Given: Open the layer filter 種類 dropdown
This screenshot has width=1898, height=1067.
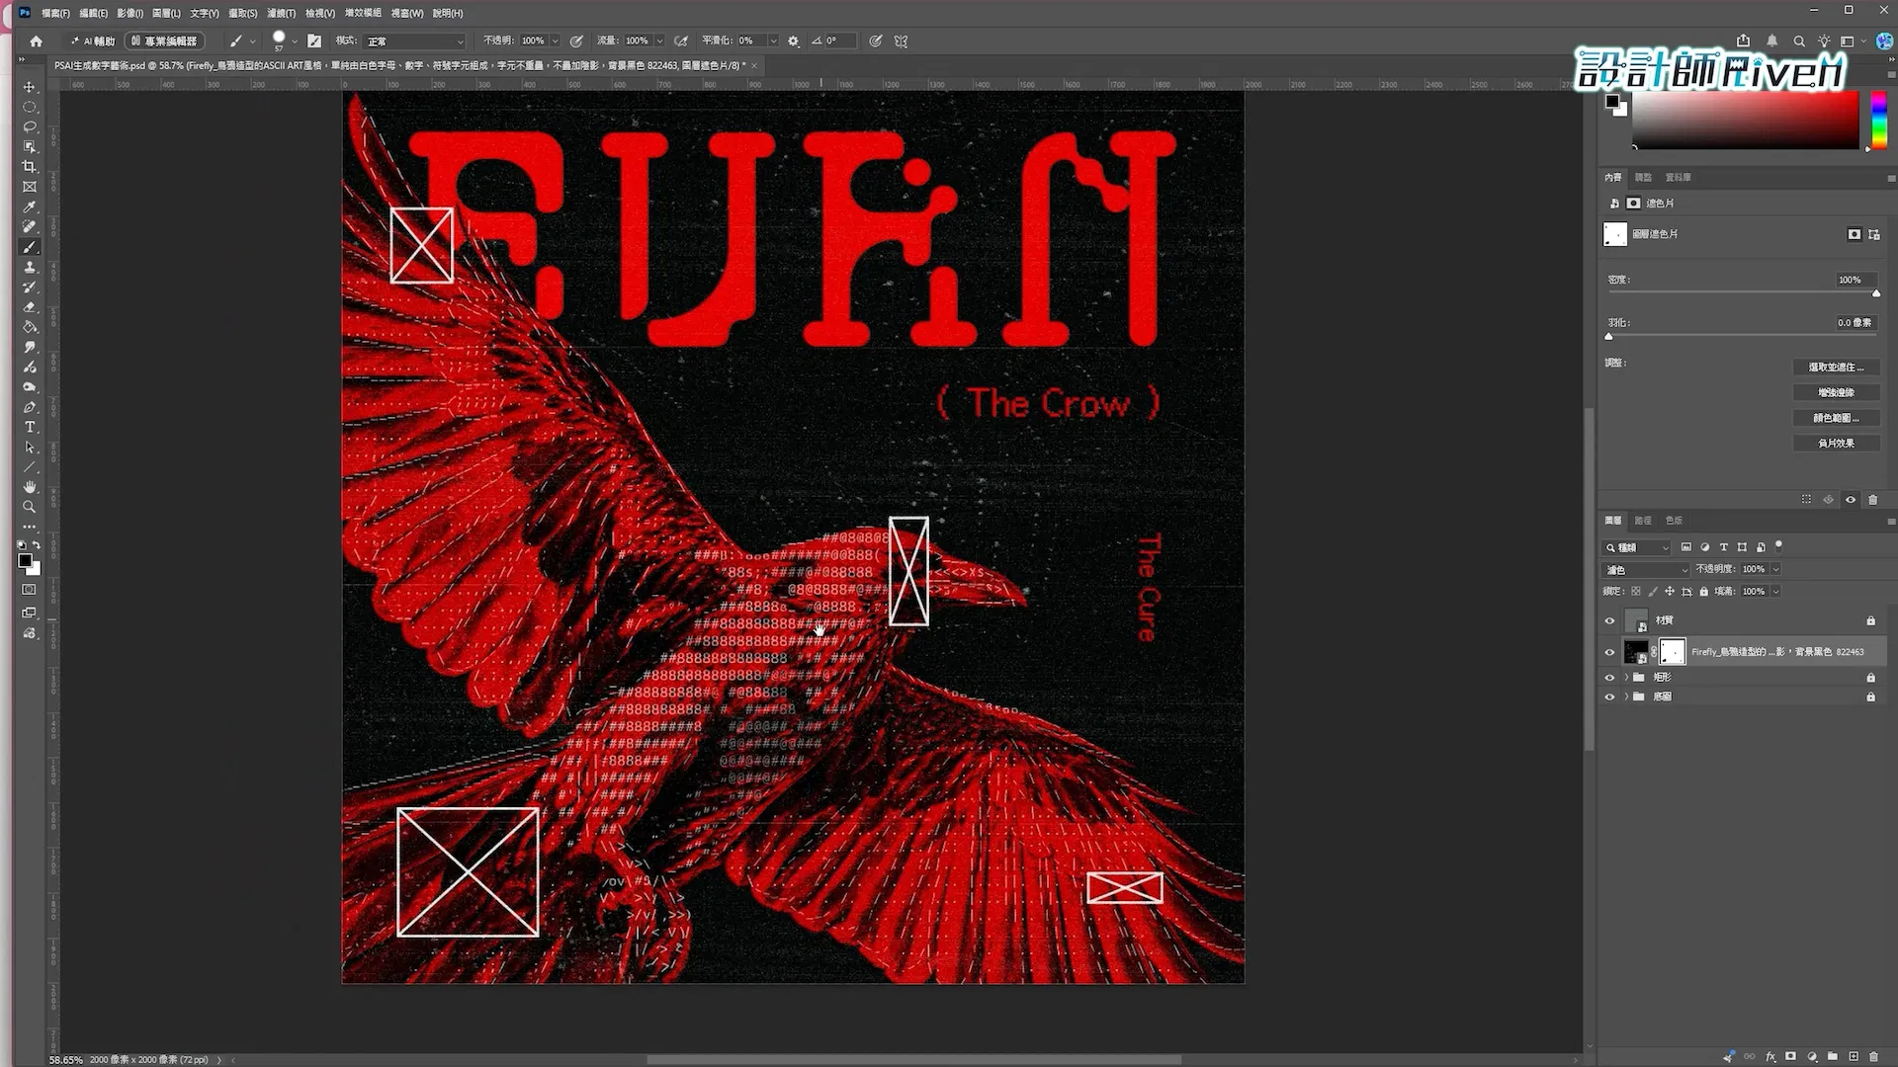Looking at the screenshot, I should [x=1636, y=547].
